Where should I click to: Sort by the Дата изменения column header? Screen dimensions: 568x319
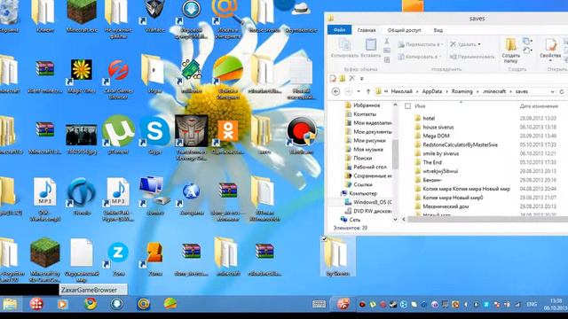[x=539, y=106]
